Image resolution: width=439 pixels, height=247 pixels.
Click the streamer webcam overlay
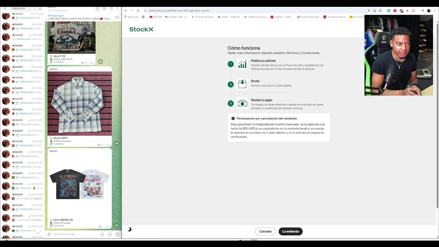point(399,55)
